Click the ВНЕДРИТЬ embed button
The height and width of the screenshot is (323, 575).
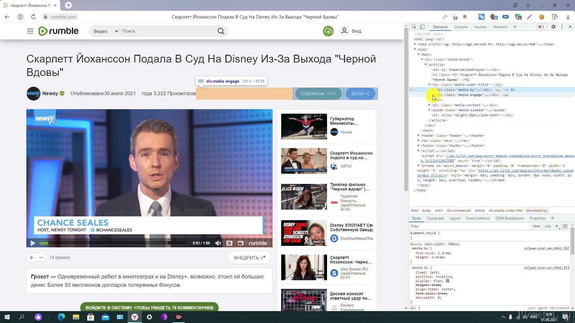pyautogui.click(x=250, y=258)
